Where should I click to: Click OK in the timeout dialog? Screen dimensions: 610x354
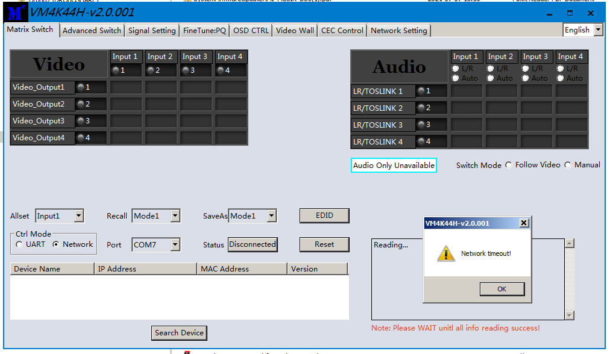coord(502,289)
